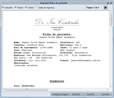Close the Imprimir ficha do paciente dialog
The height and width of the screenshot is (98, 114).
click(111, 3)
